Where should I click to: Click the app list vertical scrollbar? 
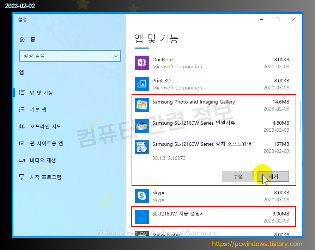tap(301, 116)
